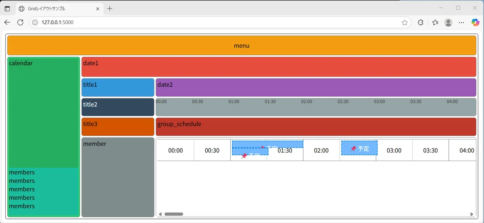Reload the page with the refresh icon
This screenshot has height=223, width=484.
21,23
